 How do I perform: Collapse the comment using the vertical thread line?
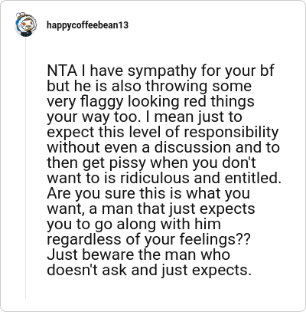pos(25,169)
